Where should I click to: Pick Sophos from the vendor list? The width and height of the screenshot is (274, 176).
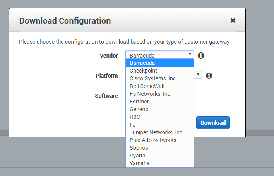[x=159, y=148]
